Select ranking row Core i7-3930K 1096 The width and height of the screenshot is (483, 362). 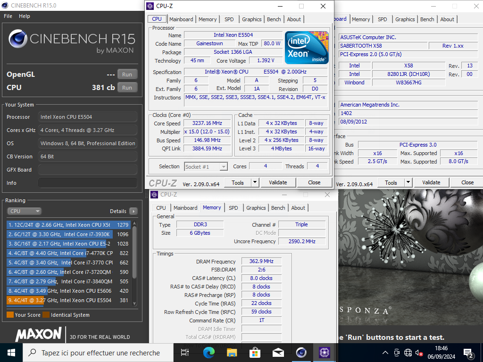coord(69,234)
